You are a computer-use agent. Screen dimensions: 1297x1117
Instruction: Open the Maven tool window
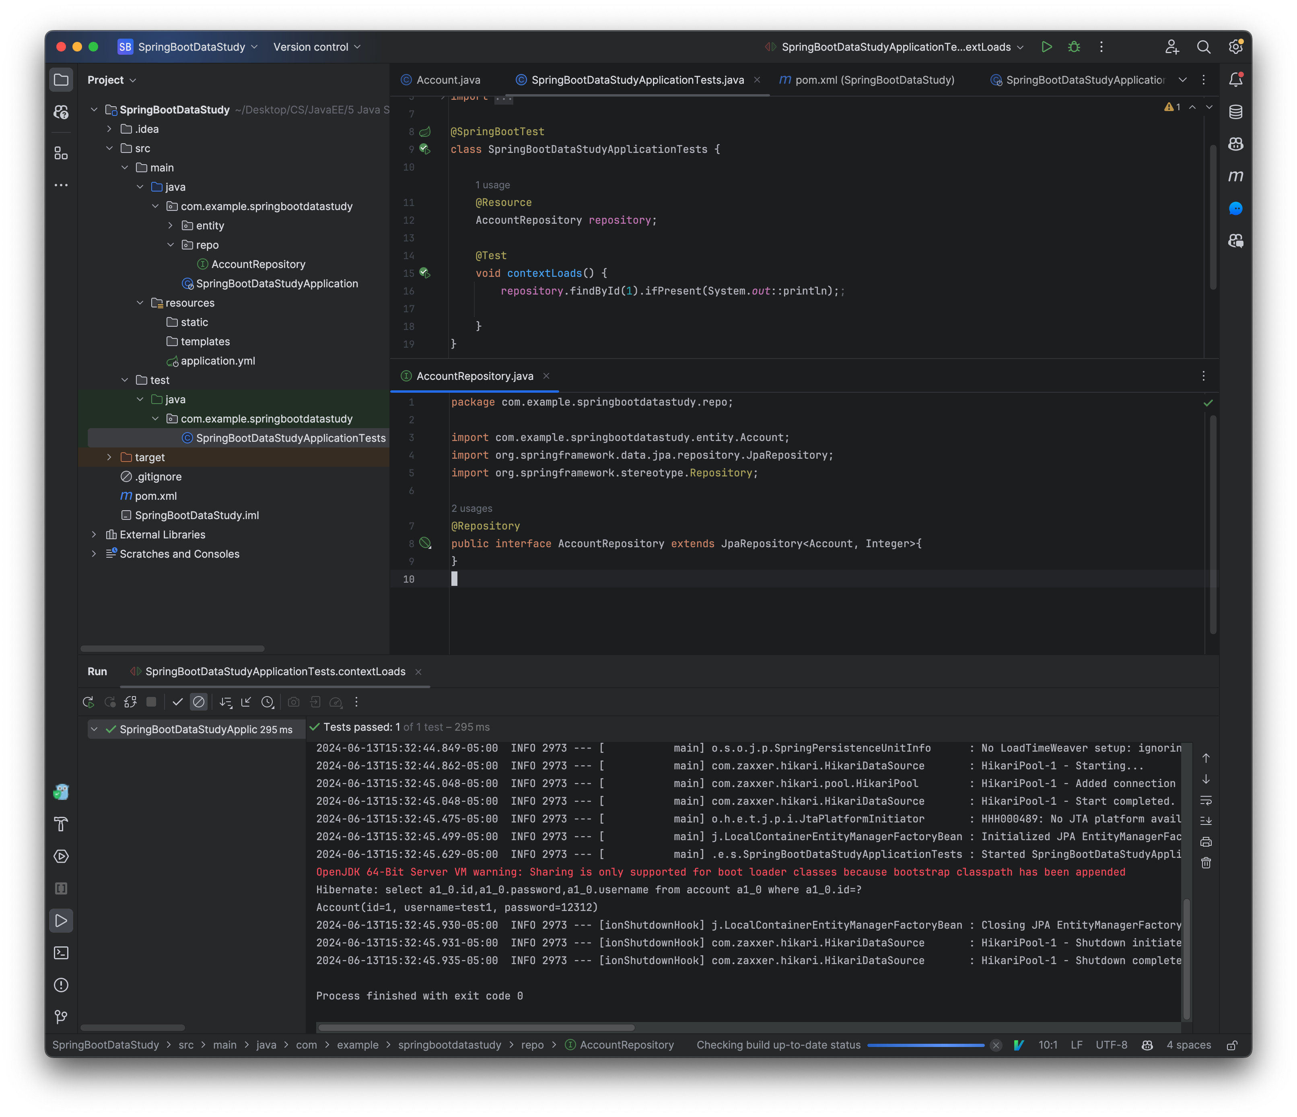pyautogui.click(x=1236, y=177)
